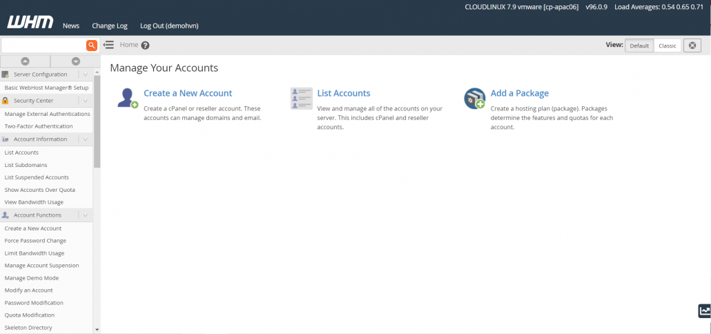The height and width of the screenshot is (334, 711).
Task: Collapse the Account Functions section chevron
Action: (85, 215)
